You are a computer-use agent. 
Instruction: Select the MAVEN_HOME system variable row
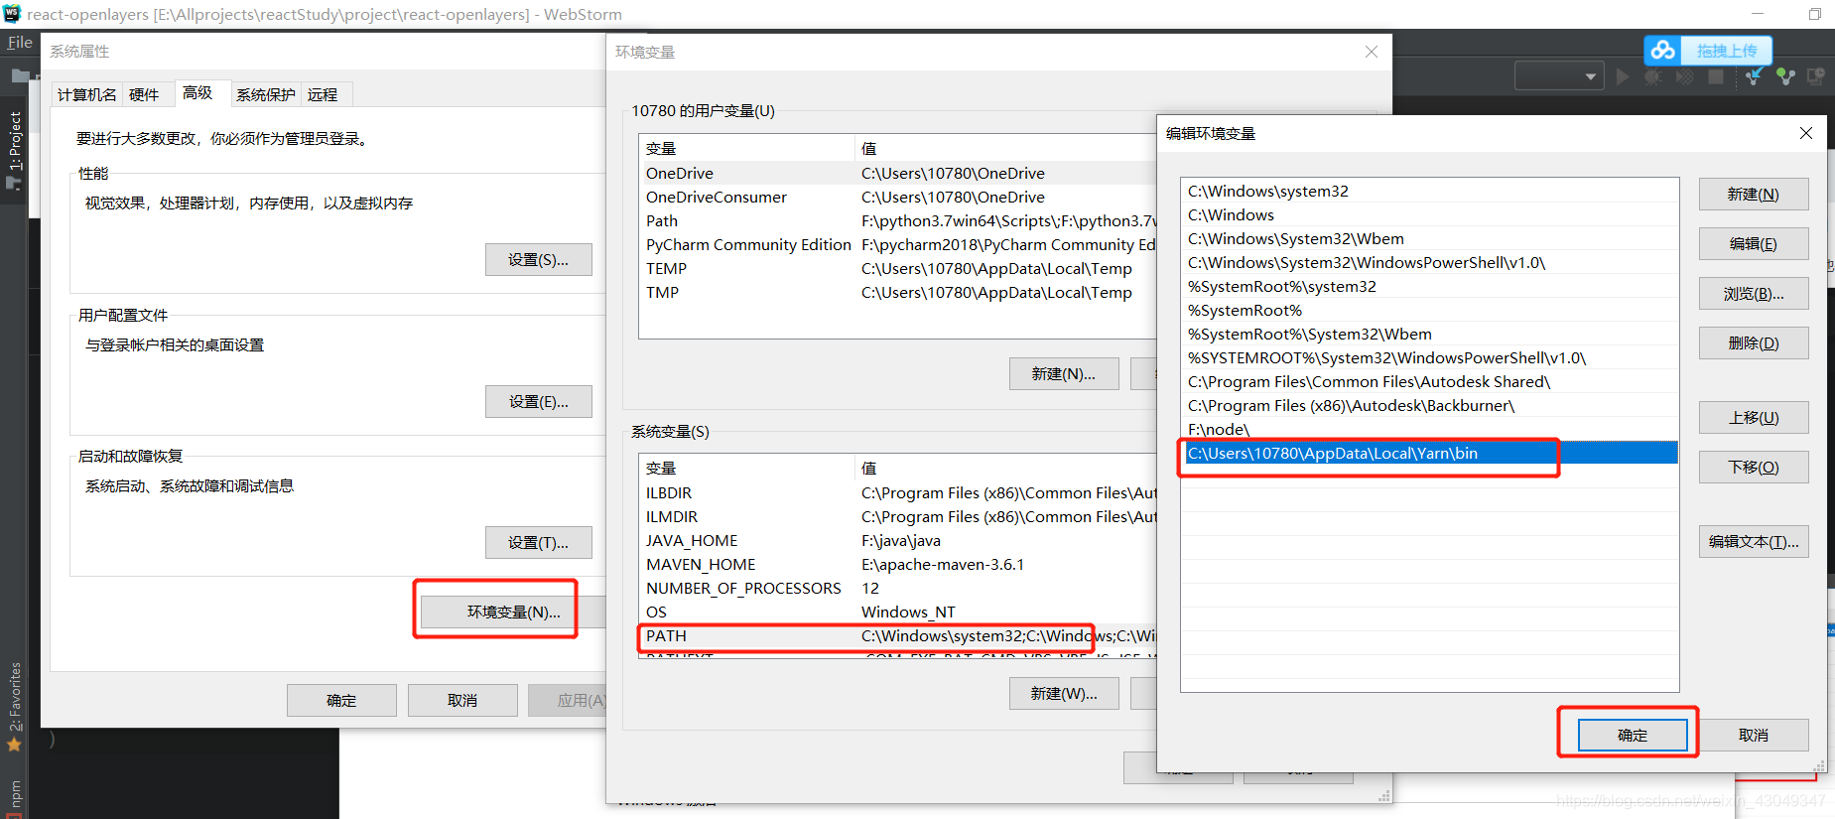pyautogui.click(x=898, y=564)
